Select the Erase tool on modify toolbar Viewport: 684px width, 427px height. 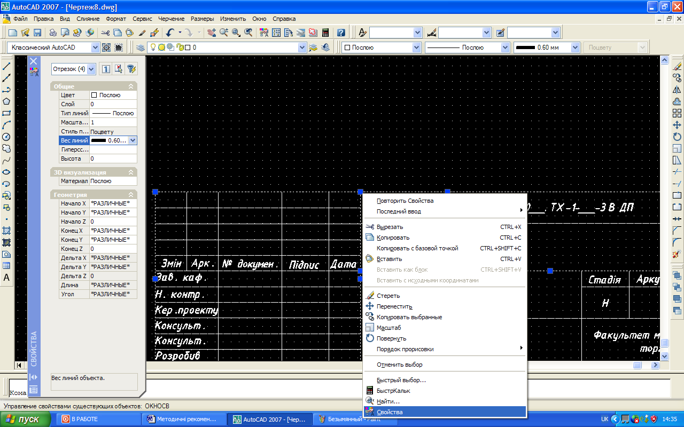(x=677, y=66)
